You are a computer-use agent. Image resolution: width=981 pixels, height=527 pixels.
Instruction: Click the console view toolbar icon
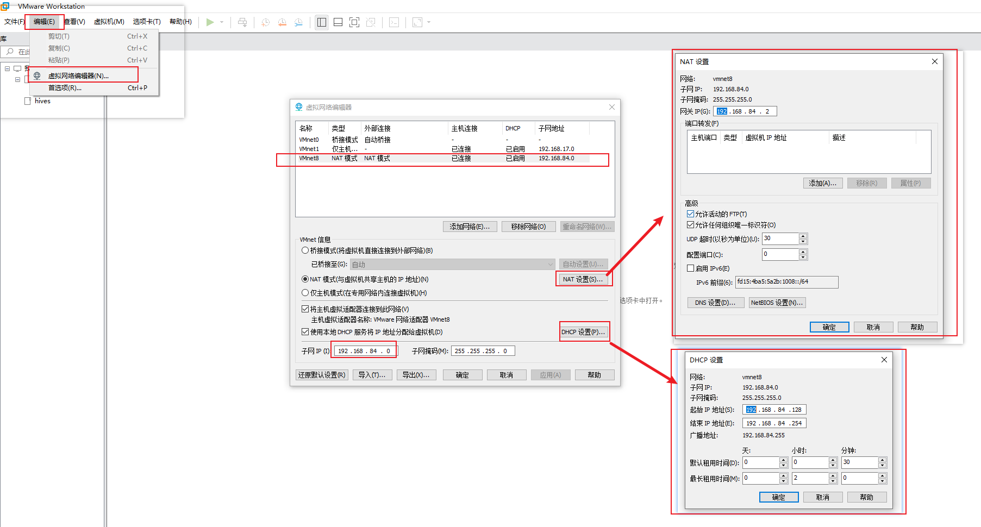(394, 22)
